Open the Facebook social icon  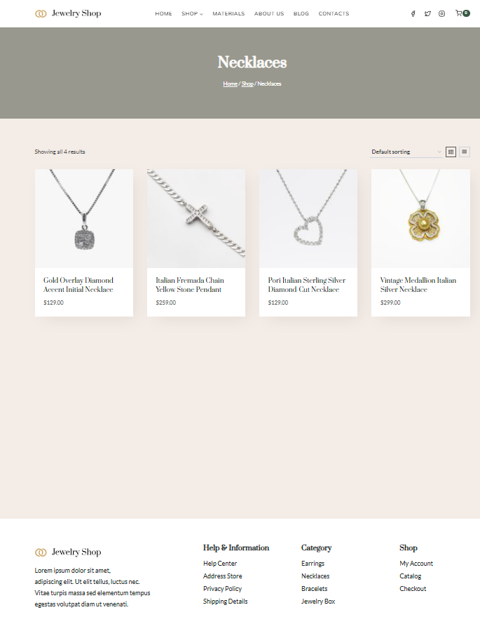tap(413, 13)
